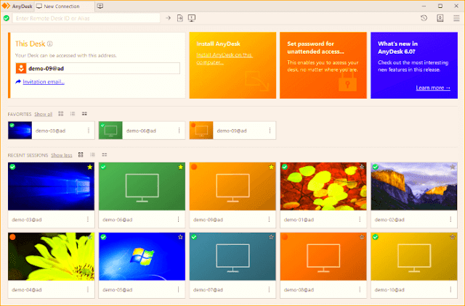Toggle favorite star on demo-04@ad session
Image resolution: width=465 pixels, height=306 pixels.
tap(90, 237)
